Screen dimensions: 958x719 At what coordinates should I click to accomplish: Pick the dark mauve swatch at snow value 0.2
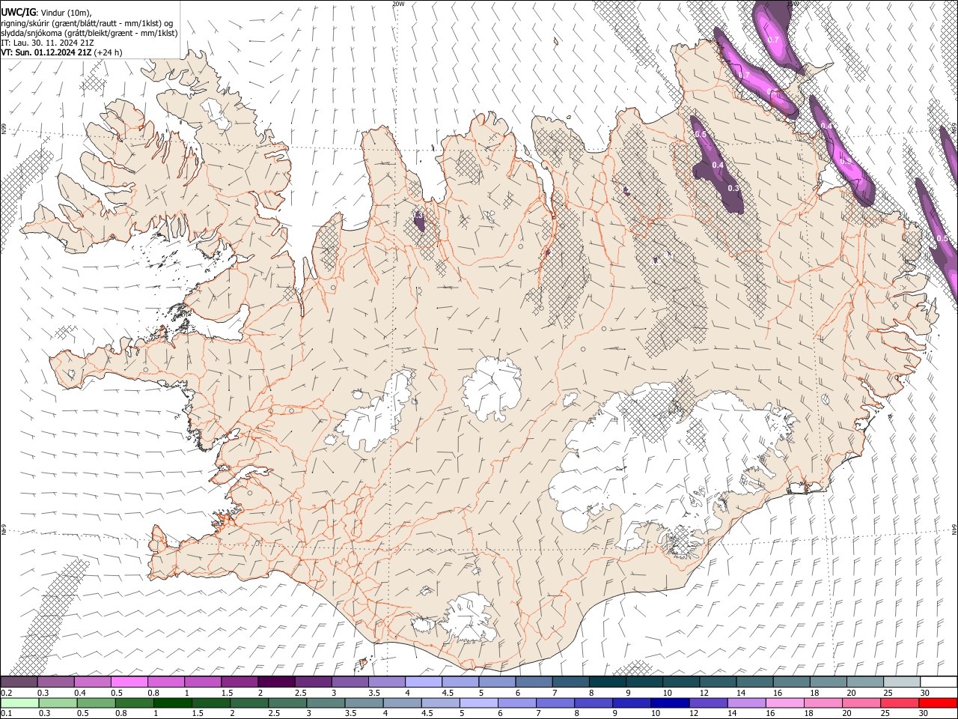[x=19, y=682]
